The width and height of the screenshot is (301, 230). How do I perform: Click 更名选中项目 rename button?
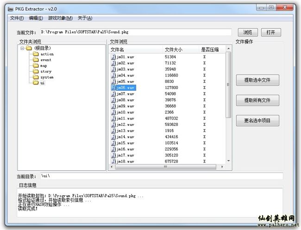click(257, 121)
